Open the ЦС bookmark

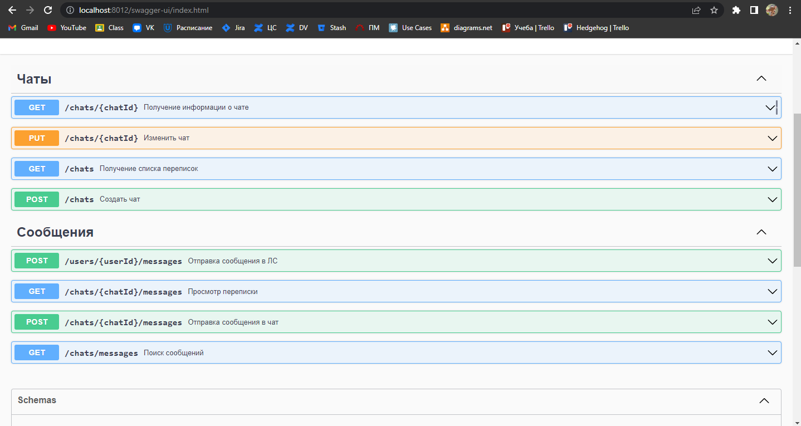[265, 28]
